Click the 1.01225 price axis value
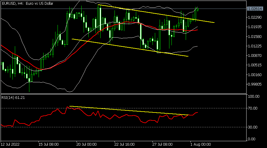 coord(255,46)
